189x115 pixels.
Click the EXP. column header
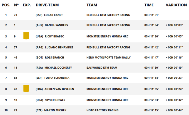click(x=27, y=5)
